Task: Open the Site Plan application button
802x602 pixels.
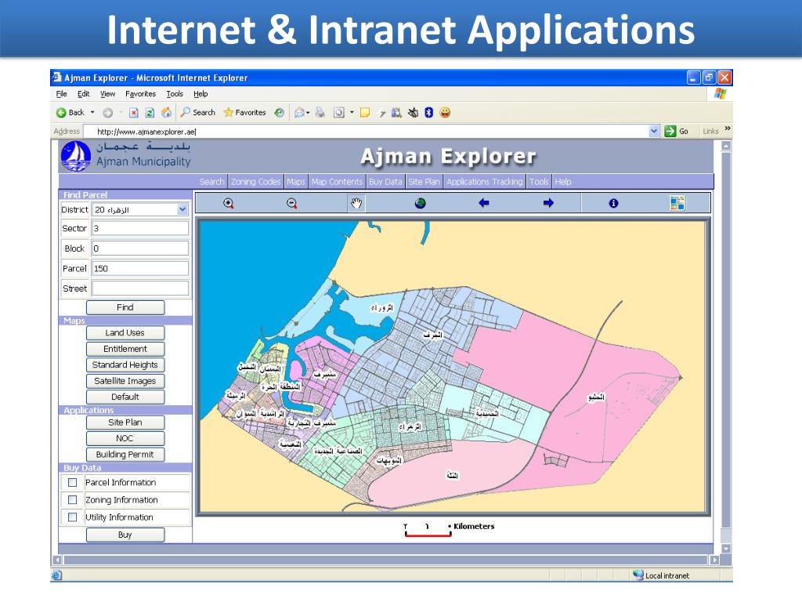Action: [125, 422]
